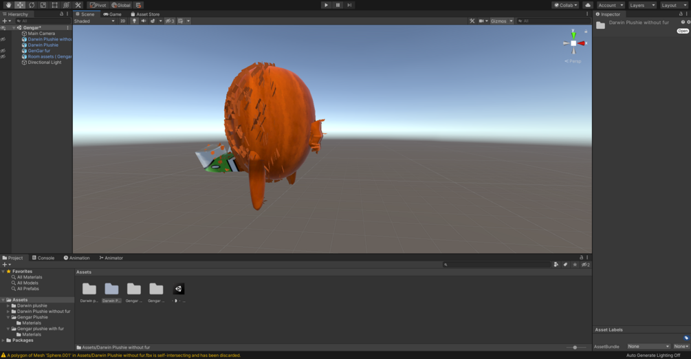Expand Darwin plushie folder in Project tree
Screen dimensions: 691x359
coord(8,305)
